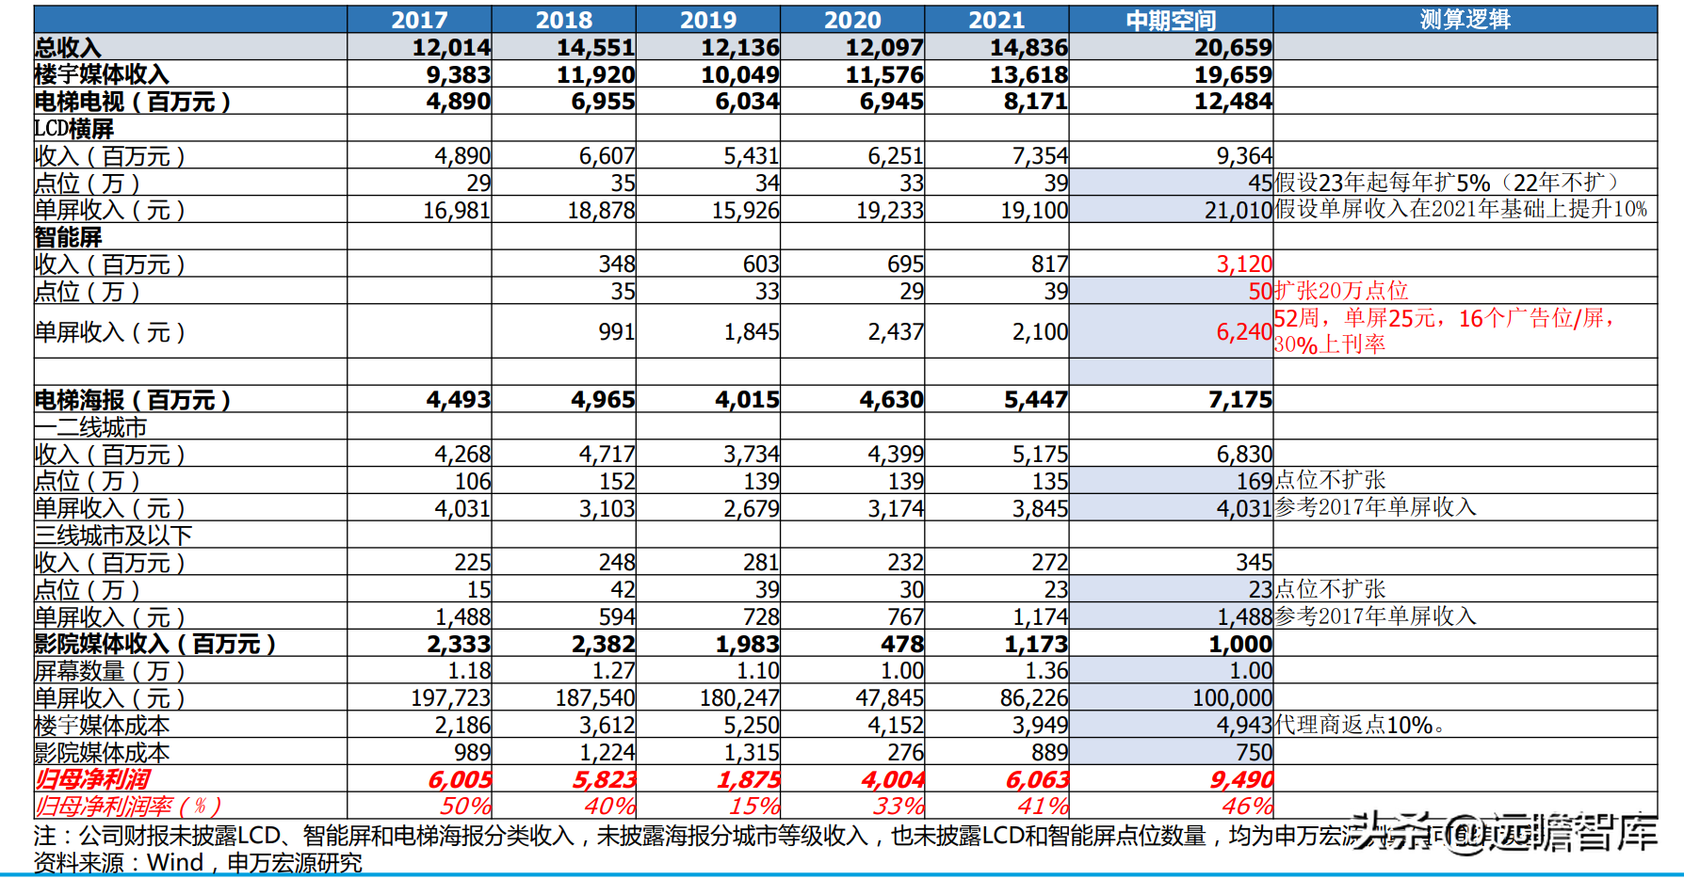Select the 屏幕数量（万）row label

tap(110, 671)
